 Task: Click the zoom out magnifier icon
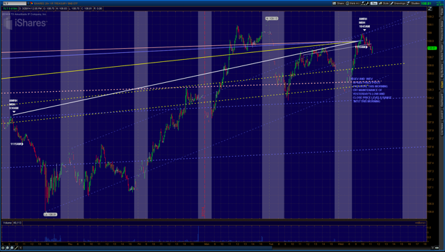point(12,248)
